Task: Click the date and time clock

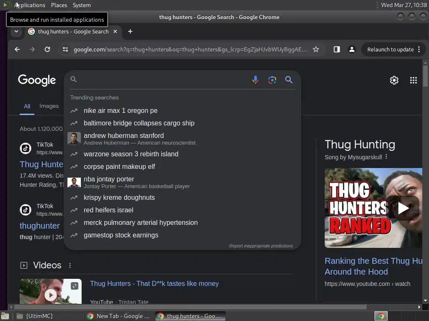Action: point(404,5)
